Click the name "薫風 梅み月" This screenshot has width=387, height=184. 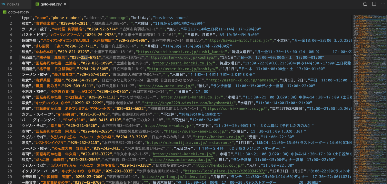(46, 86)
